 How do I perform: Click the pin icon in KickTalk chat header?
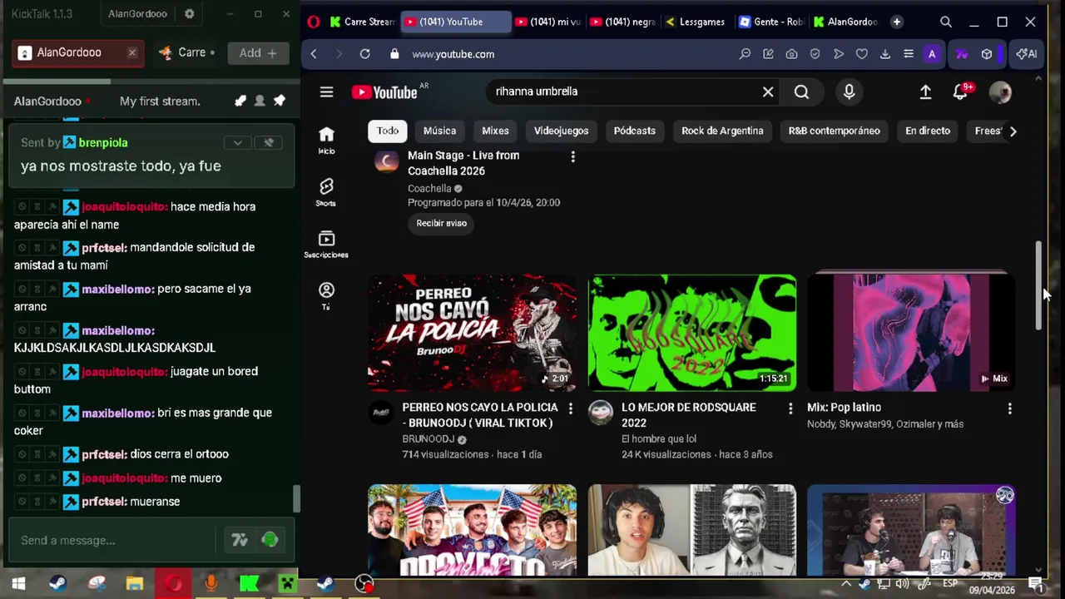(x=280, y=101)
